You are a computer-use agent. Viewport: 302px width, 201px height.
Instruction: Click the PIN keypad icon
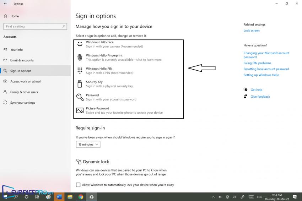80,71
